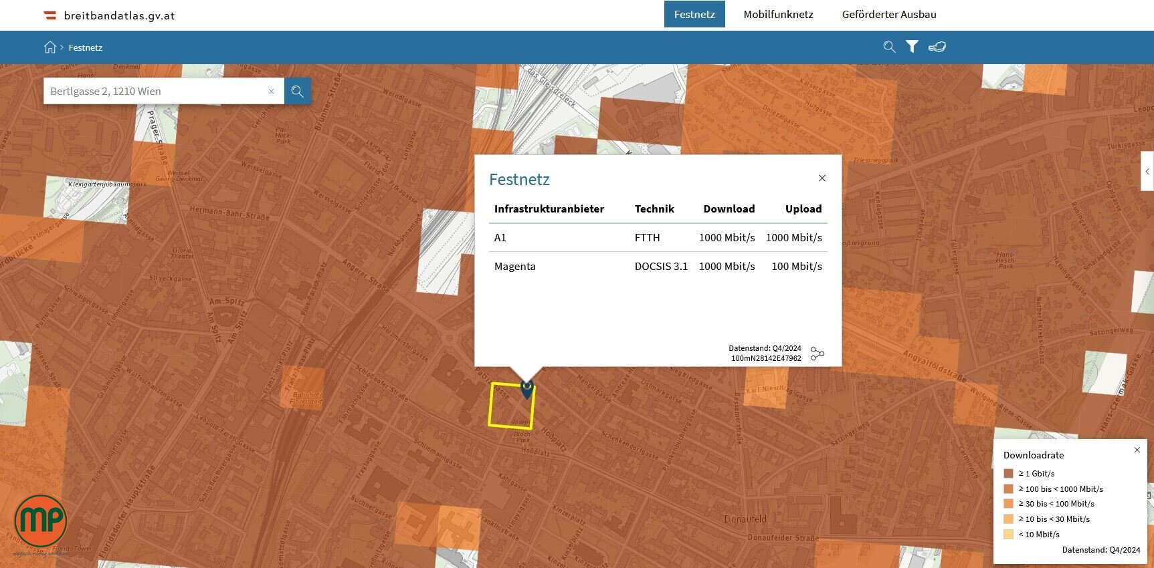Click the Technik column header
Screen dimensions: 1154x568
click(654, 208)
